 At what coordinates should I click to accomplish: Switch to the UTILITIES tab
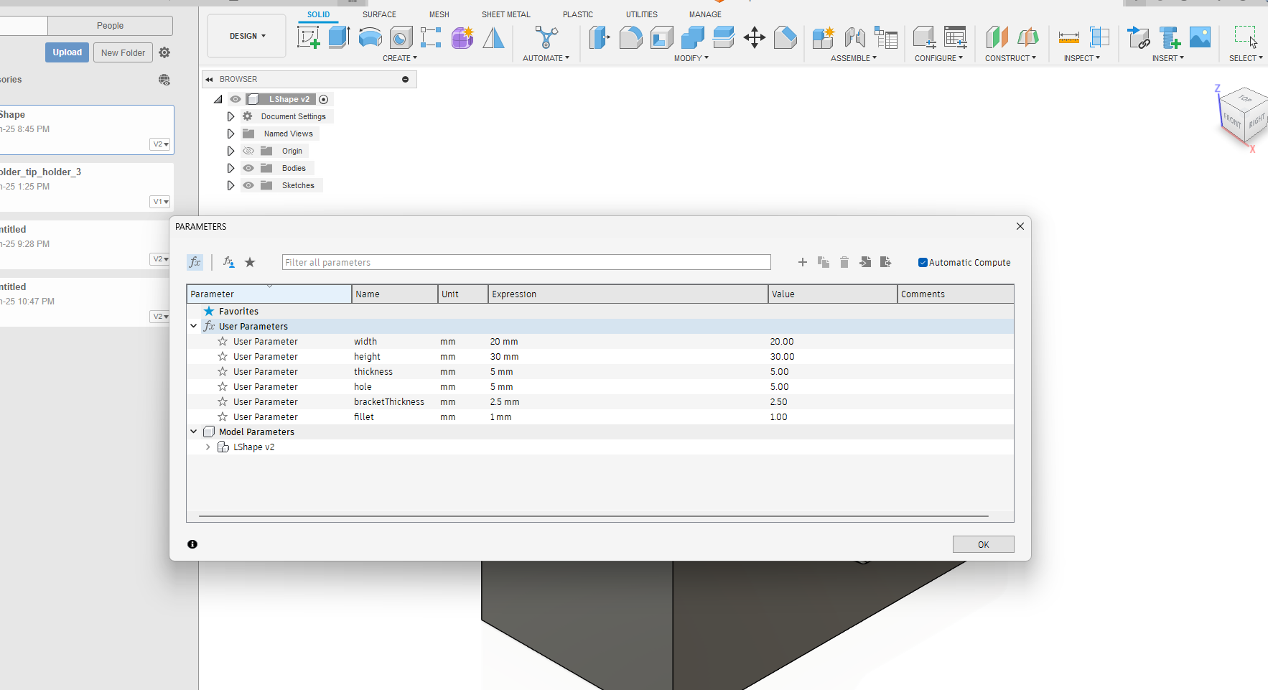[x=642, y=14]
